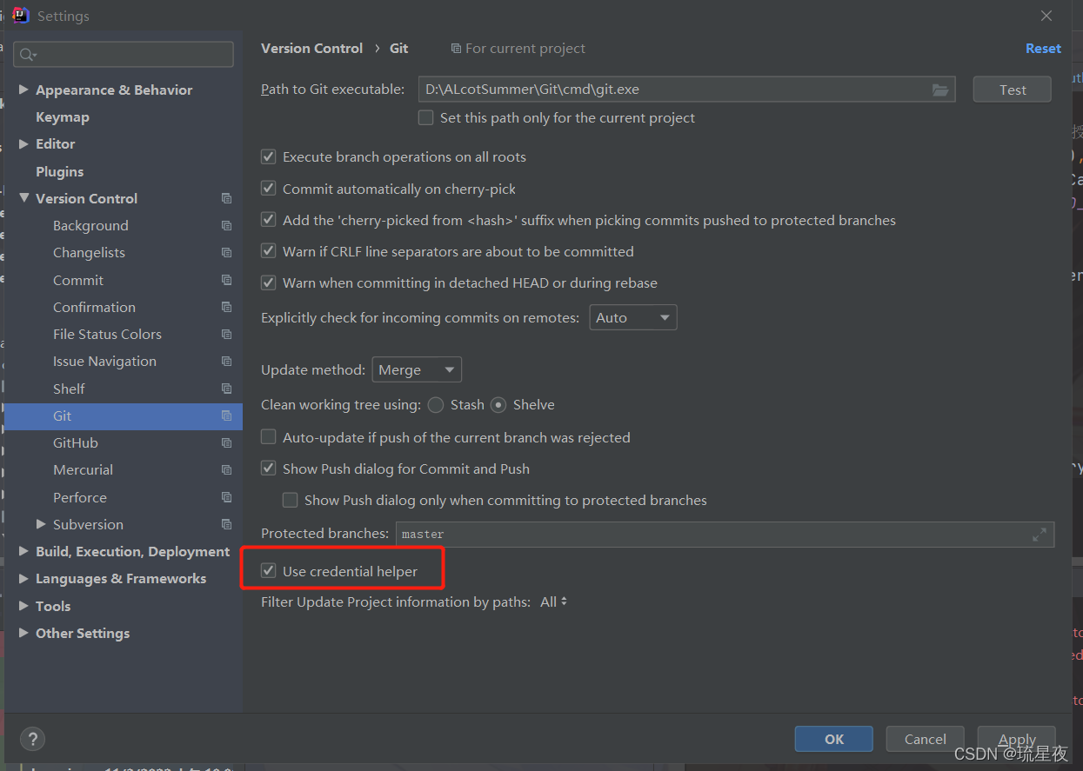Toggle Warn if CRLF line separators checkbox
This screenshot has width=1083, height=771.
(x=268, y=251)
